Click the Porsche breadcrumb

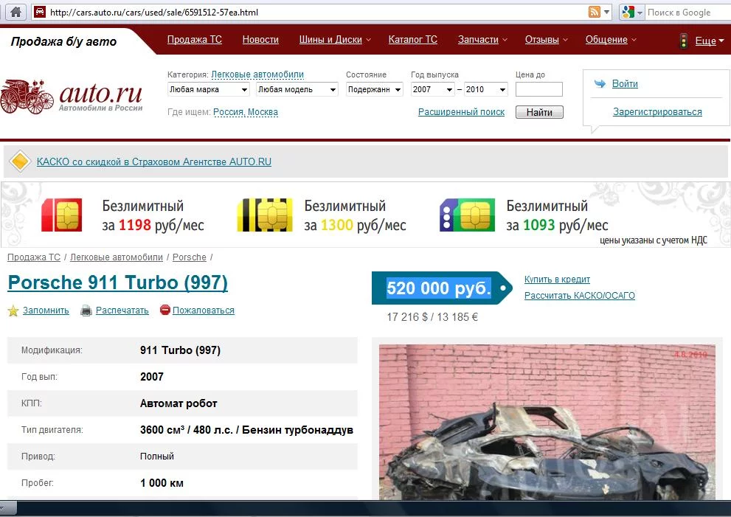190,257
